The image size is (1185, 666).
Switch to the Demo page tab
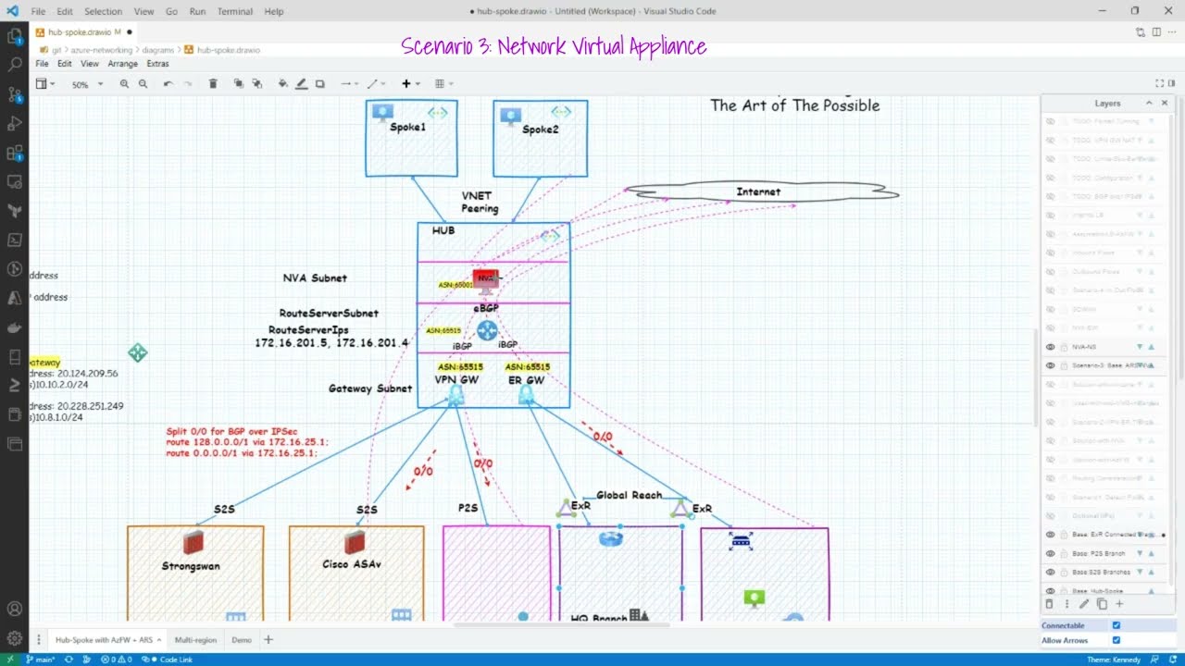(x=242, y=640)
